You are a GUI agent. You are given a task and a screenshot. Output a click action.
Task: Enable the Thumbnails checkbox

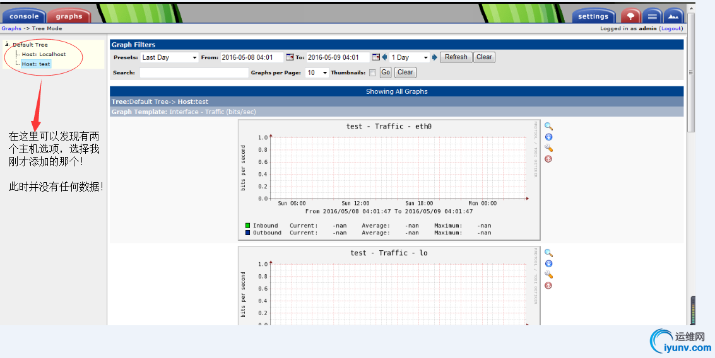tap(372, 73)
